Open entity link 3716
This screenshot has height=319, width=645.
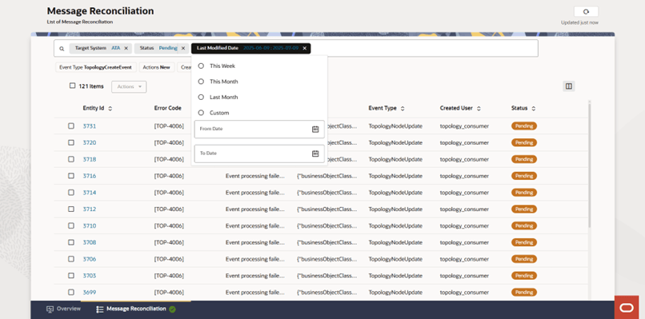tap(90, 176)
